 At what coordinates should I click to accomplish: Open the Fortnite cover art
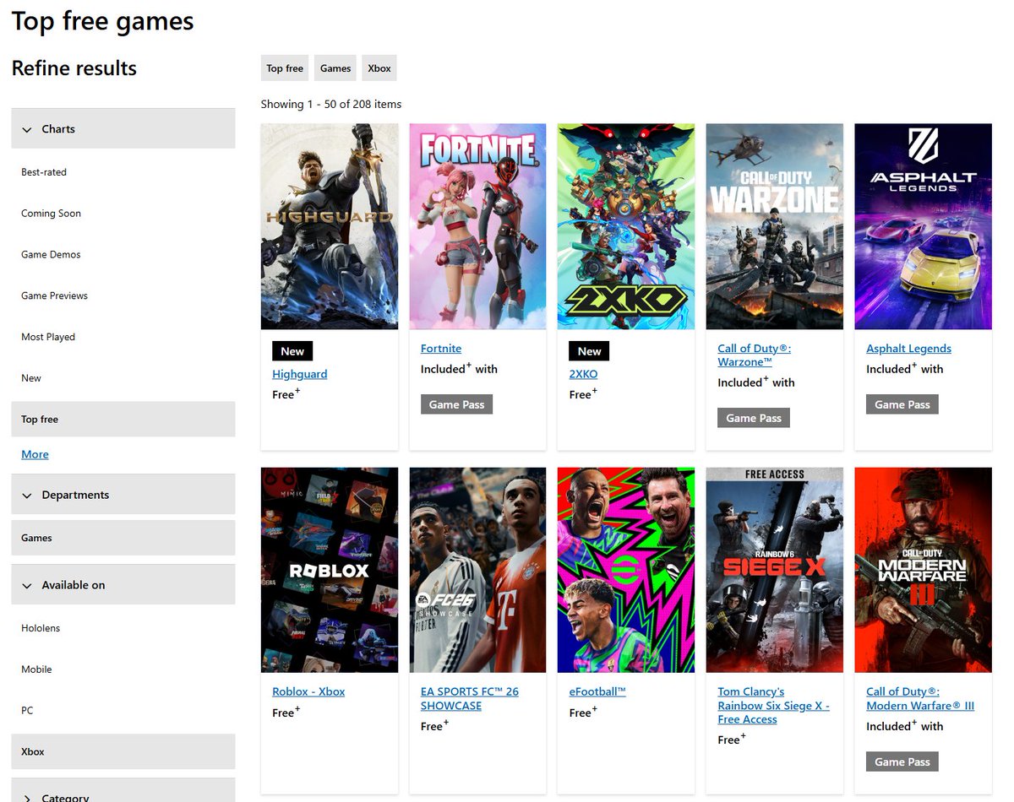477,226
